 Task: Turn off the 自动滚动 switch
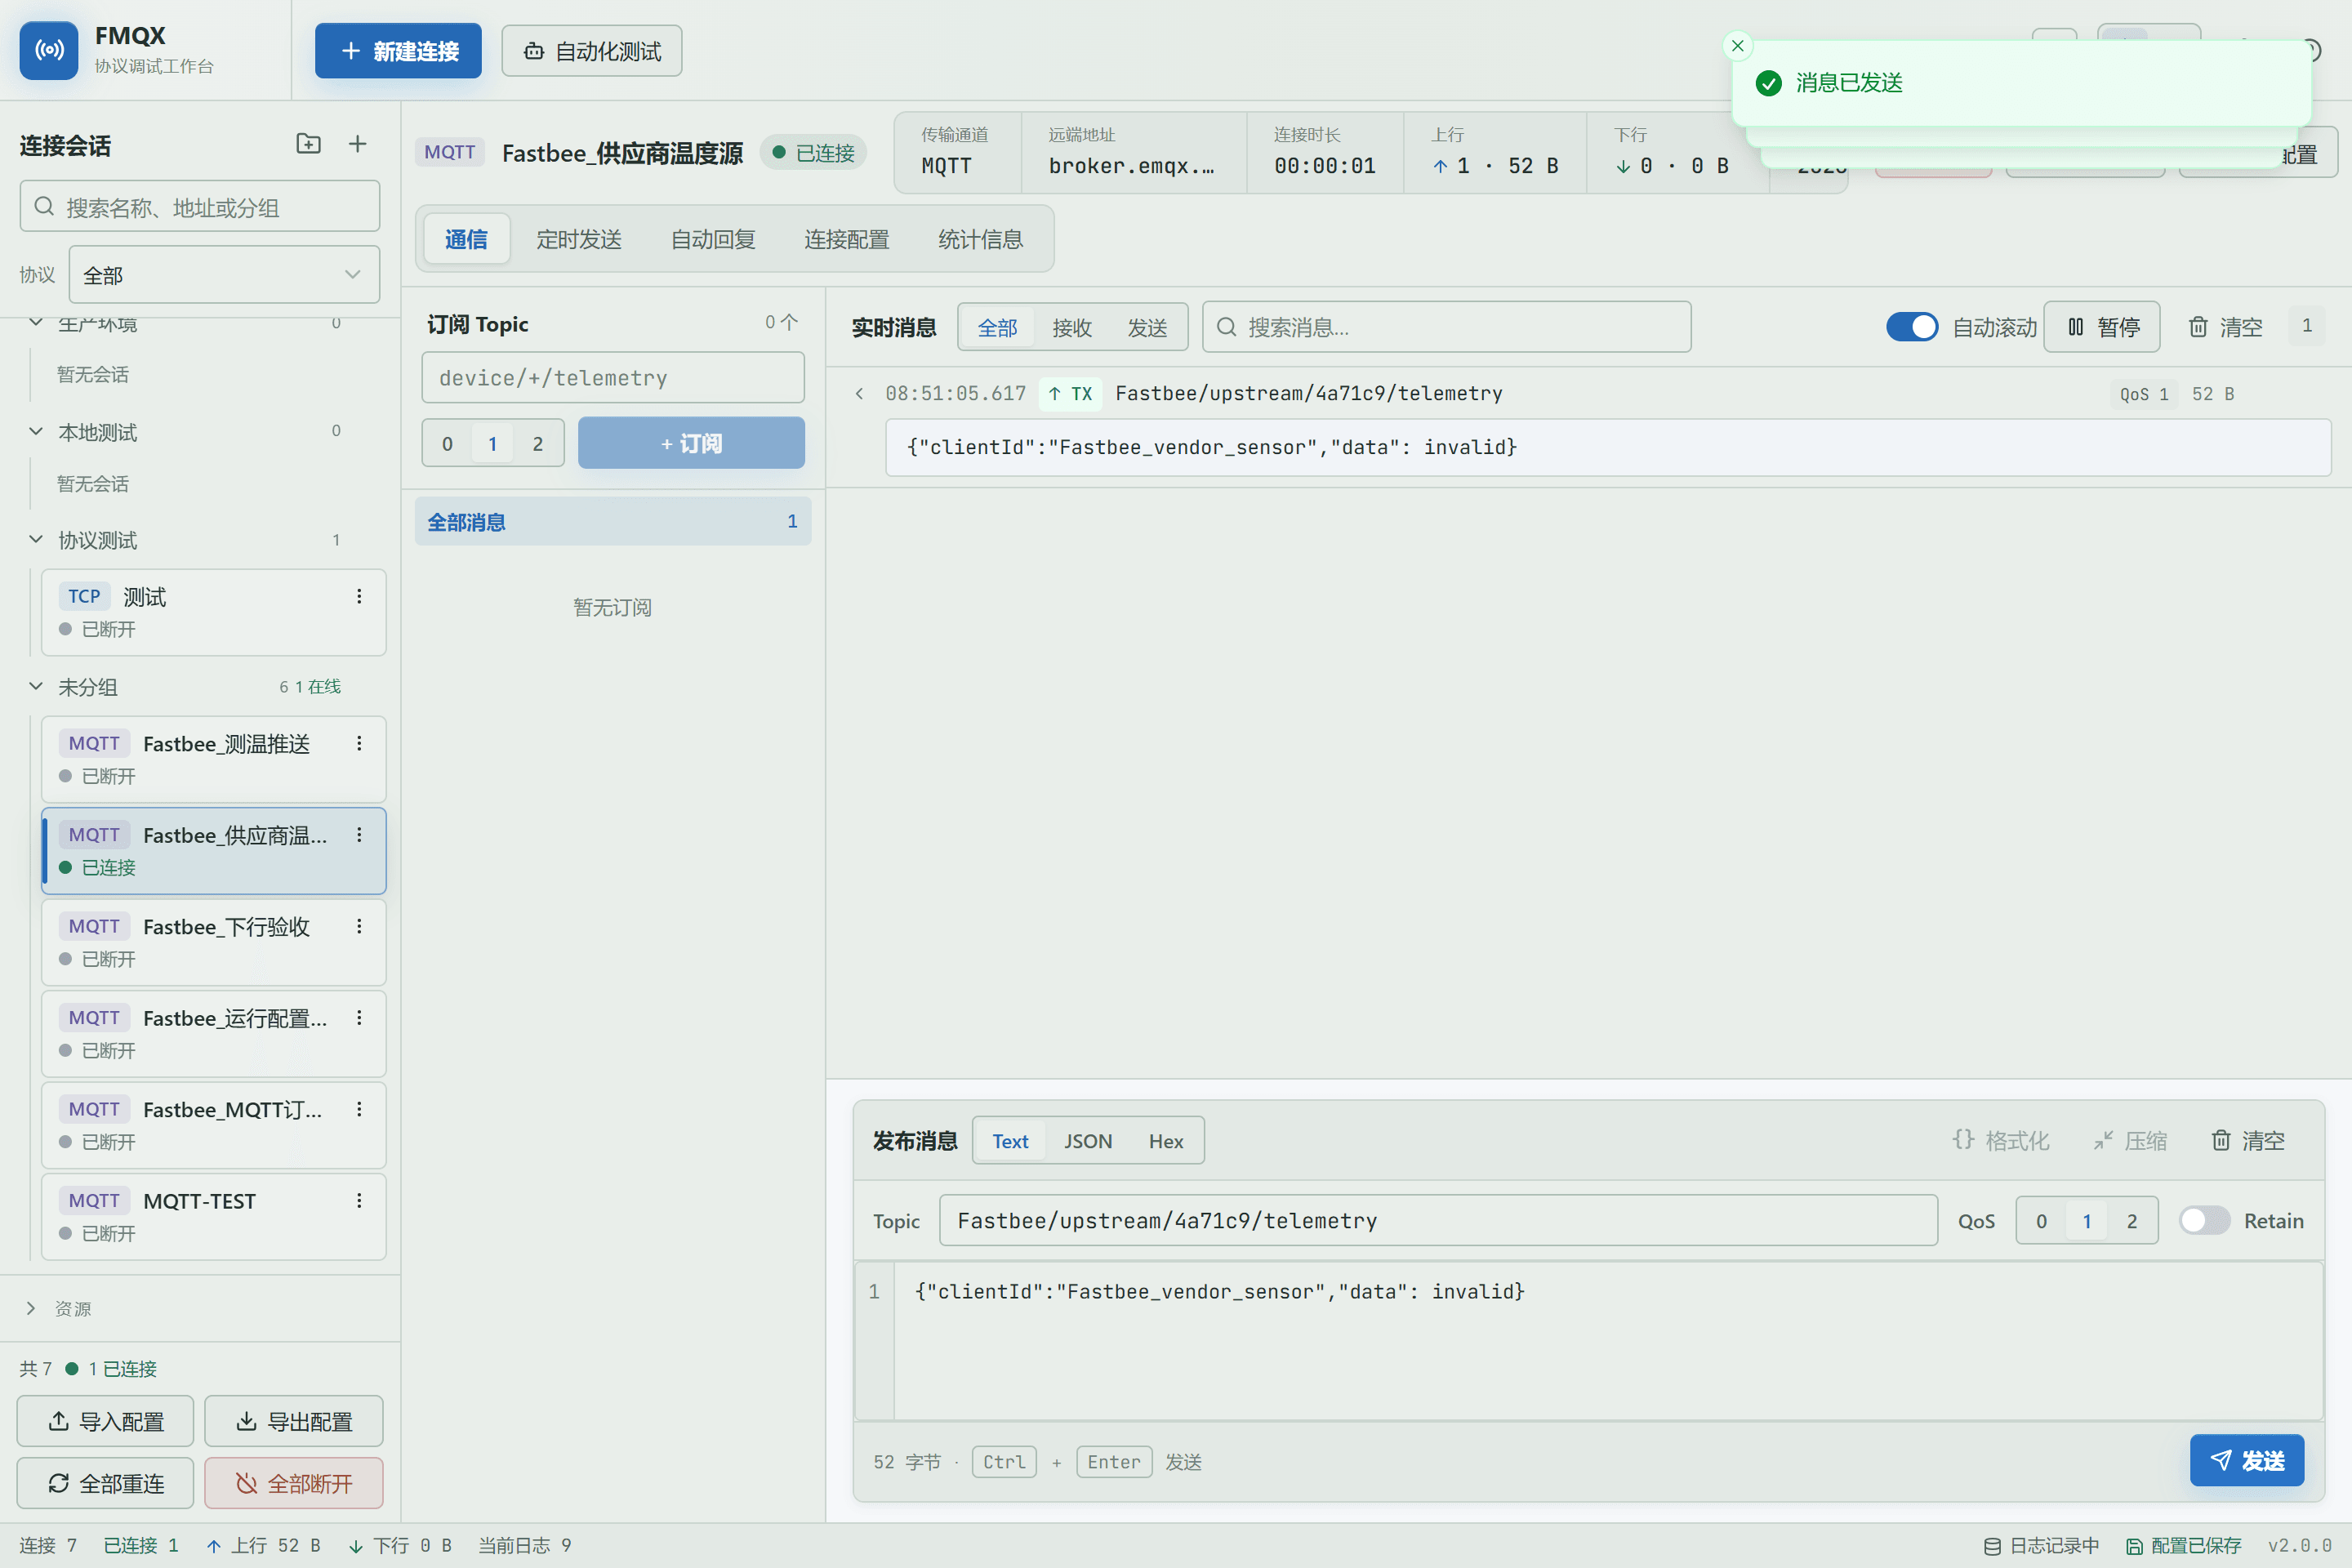pyautogui.click(x=1911, y=327)
